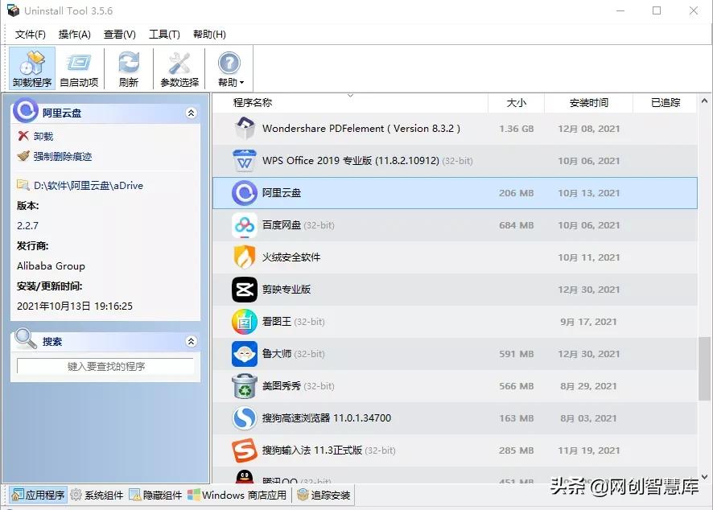
Task: Collapse the 搜索 panel chevron
Action: 192,339
